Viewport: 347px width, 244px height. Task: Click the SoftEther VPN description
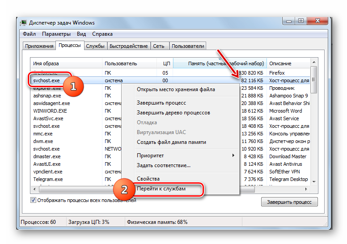tap(284, 172)
